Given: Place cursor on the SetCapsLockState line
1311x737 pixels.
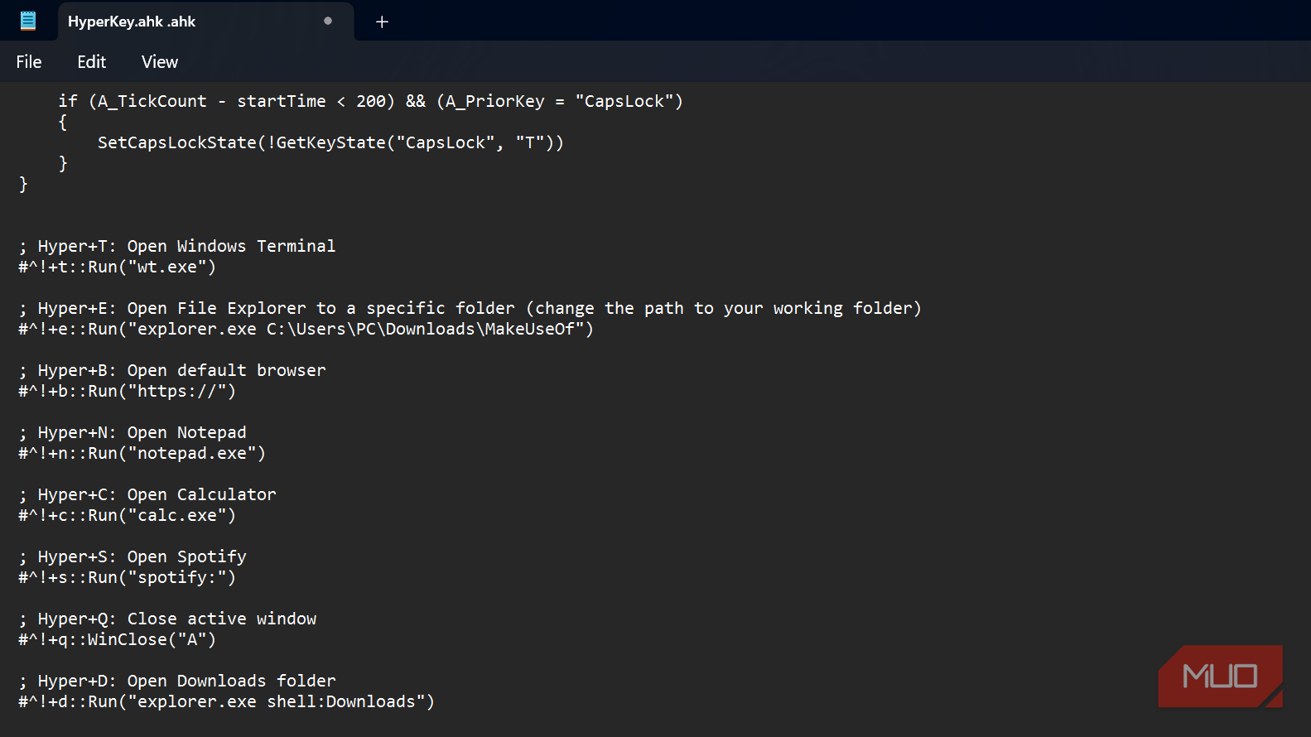Looking at the screenshot, I should [330, 142].
